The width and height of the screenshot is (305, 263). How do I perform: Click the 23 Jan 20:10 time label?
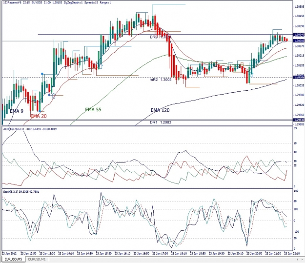coord(236,254)
